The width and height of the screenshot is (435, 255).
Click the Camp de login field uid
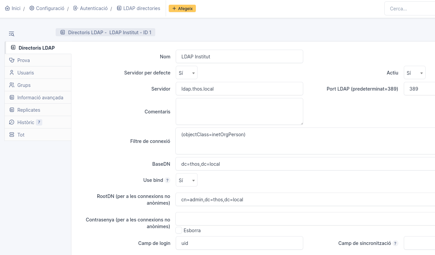pos(239,243)
